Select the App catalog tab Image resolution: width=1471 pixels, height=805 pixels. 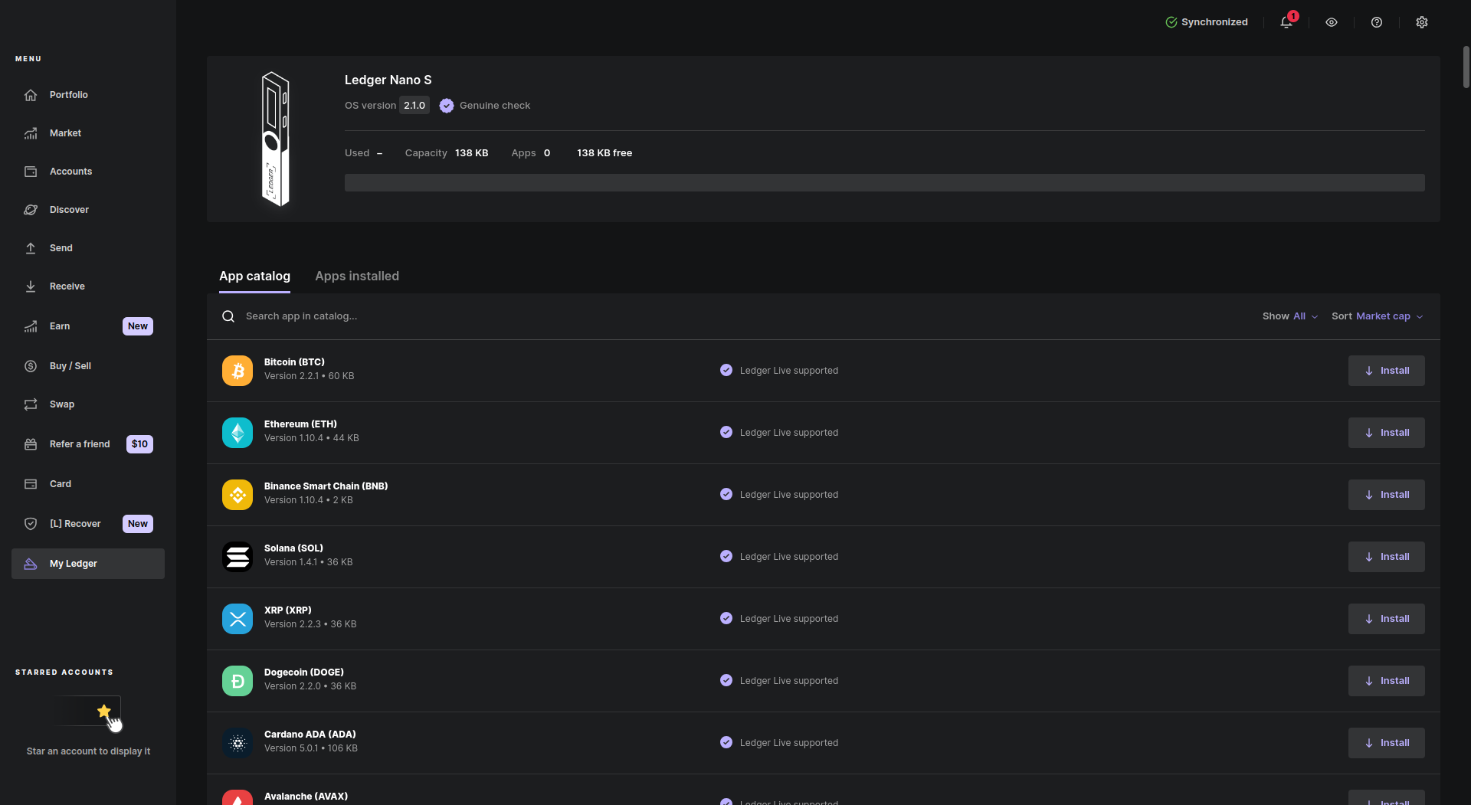[x=254, y=277]
